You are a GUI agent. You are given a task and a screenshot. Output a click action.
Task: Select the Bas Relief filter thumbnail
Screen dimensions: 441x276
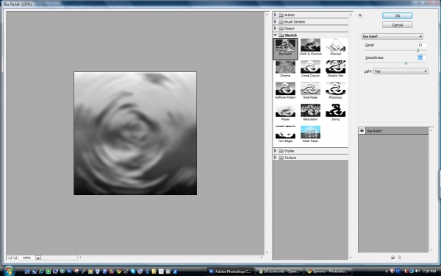(x=285, y=46)
